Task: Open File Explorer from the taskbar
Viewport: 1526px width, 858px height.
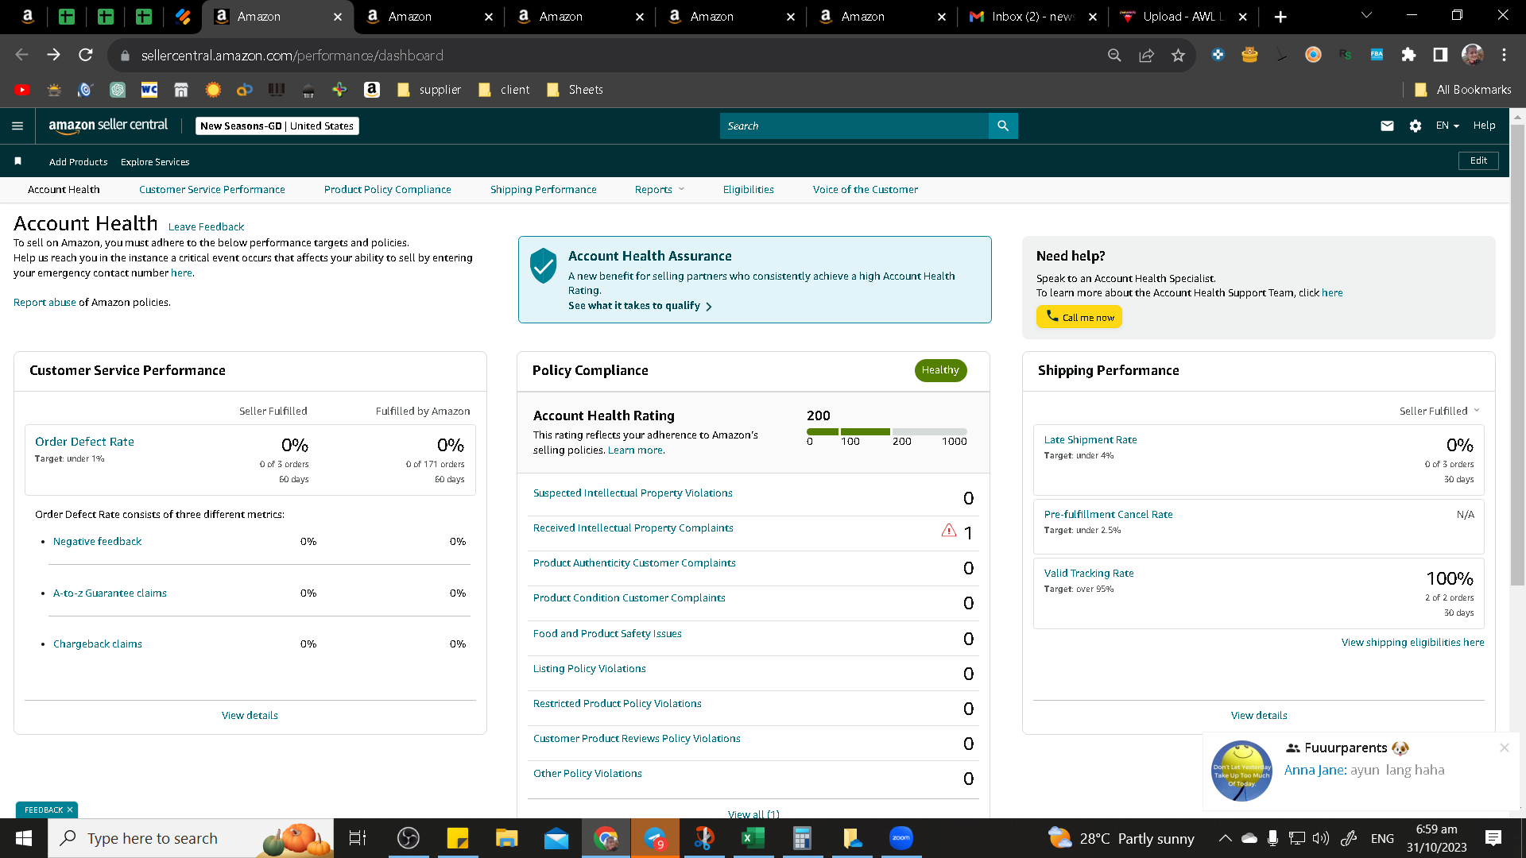Action: pos(506,838)
